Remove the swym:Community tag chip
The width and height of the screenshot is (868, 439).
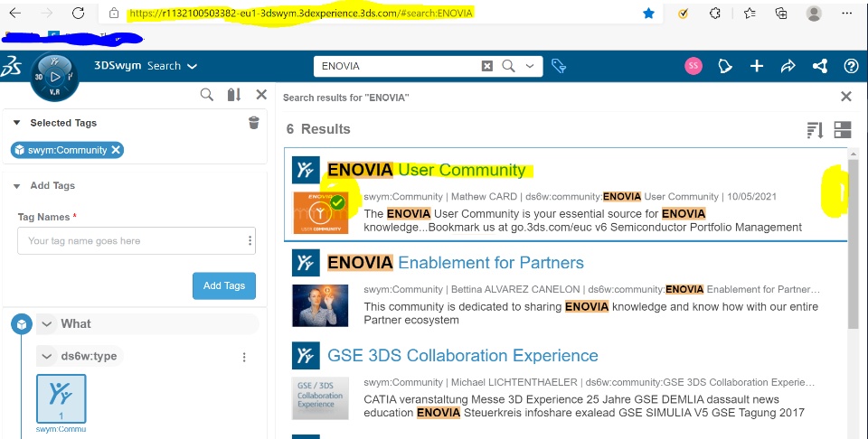click(116, 150)
